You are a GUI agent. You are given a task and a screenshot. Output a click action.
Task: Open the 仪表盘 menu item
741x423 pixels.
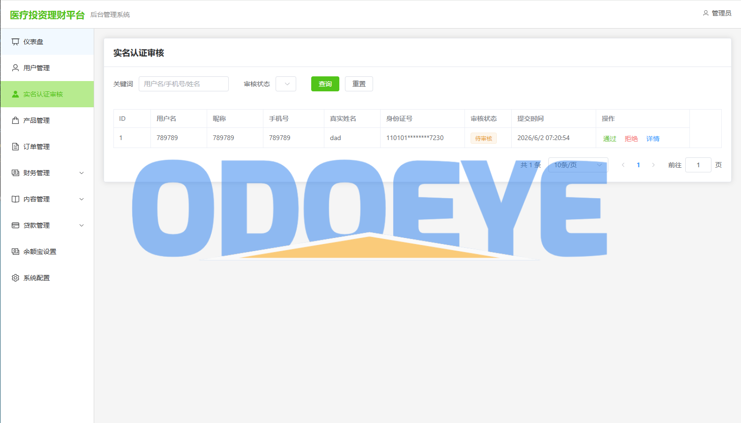click(47, 42)
